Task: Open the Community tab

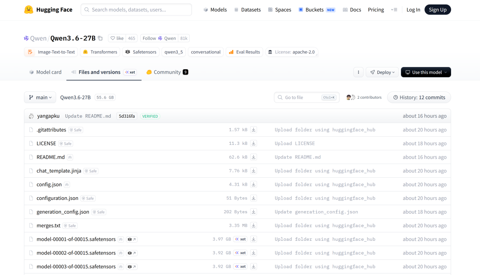Action: [x=167, y=72]
